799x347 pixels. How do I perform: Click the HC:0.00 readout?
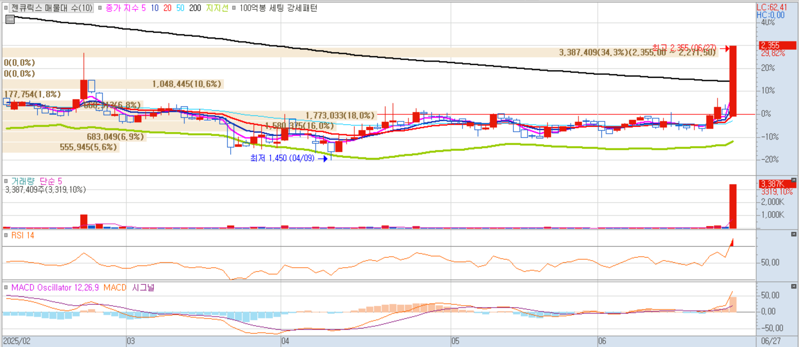[x=770, y=15]
